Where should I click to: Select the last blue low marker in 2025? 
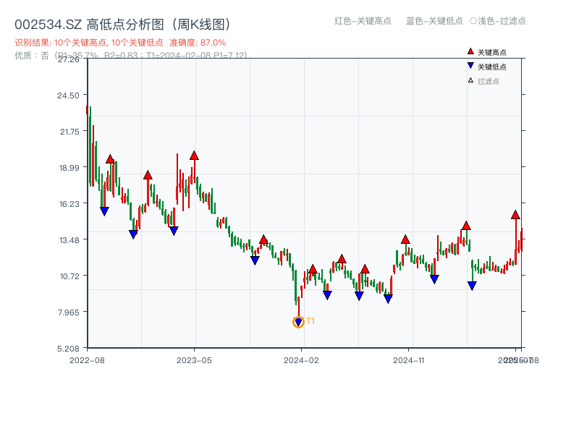472,286
